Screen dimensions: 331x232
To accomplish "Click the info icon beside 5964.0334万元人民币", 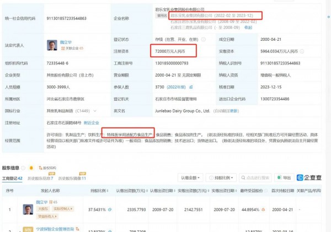I will coord(302,51).
